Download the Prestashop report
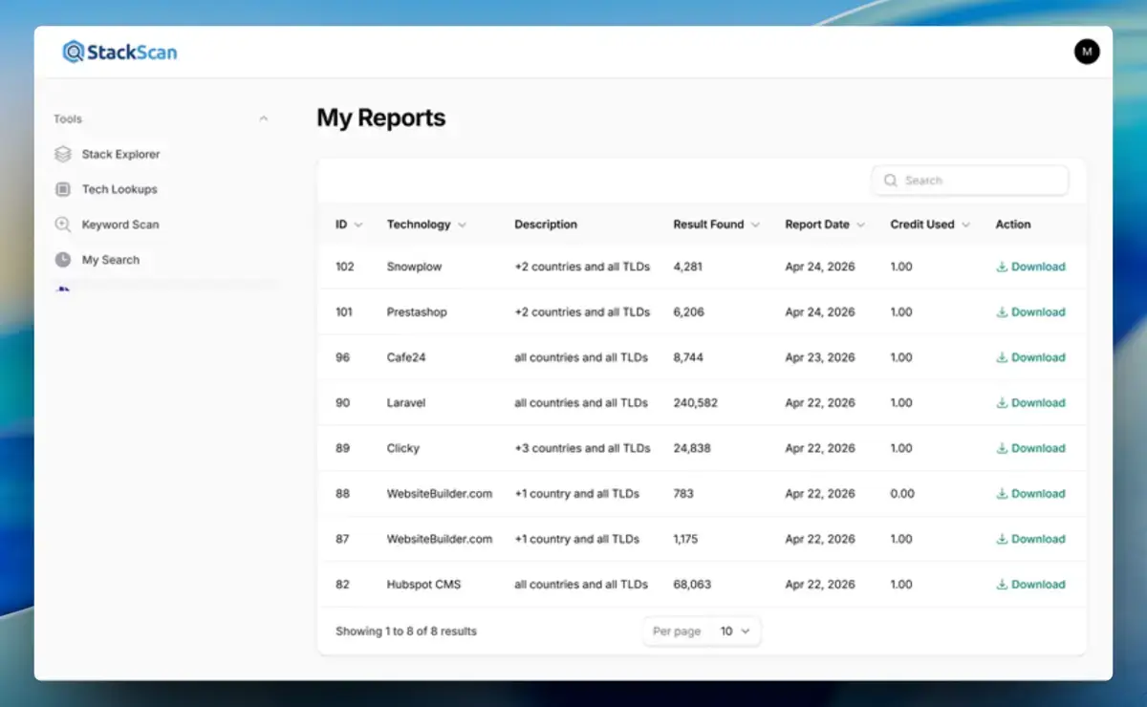Screen dimensions: 1147x707 coord(1030,312)
